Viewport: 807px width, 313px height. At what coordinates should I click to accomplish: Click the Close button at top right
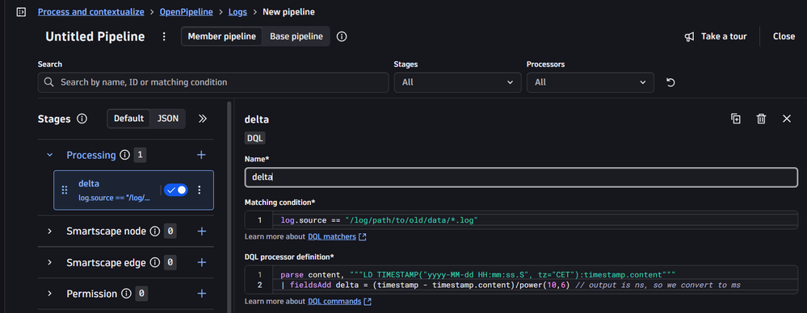click(x=784, y=36)
